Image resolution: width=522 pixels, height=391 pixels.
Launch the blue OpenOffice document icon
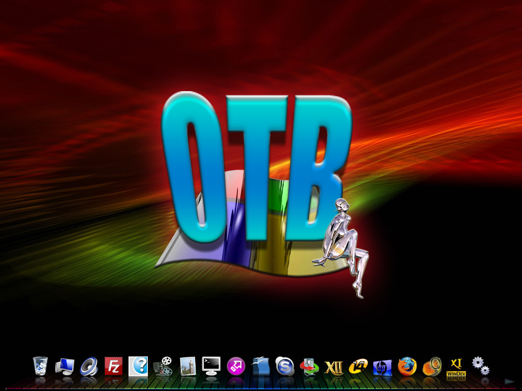(x=260, y=367)
